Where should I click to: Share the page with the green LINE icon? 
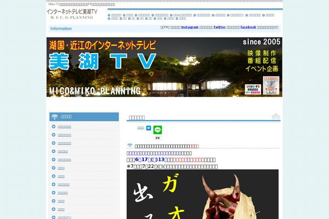[x=157, y=130]
